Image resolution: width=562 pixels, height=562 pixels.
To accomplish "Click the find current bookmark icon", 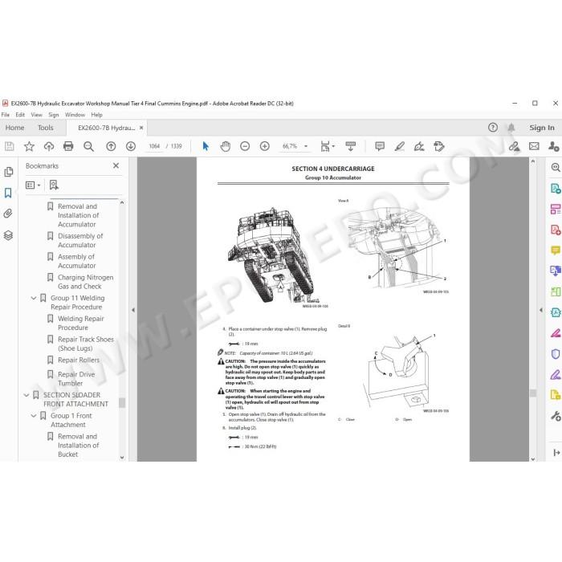I will point(54,185).
